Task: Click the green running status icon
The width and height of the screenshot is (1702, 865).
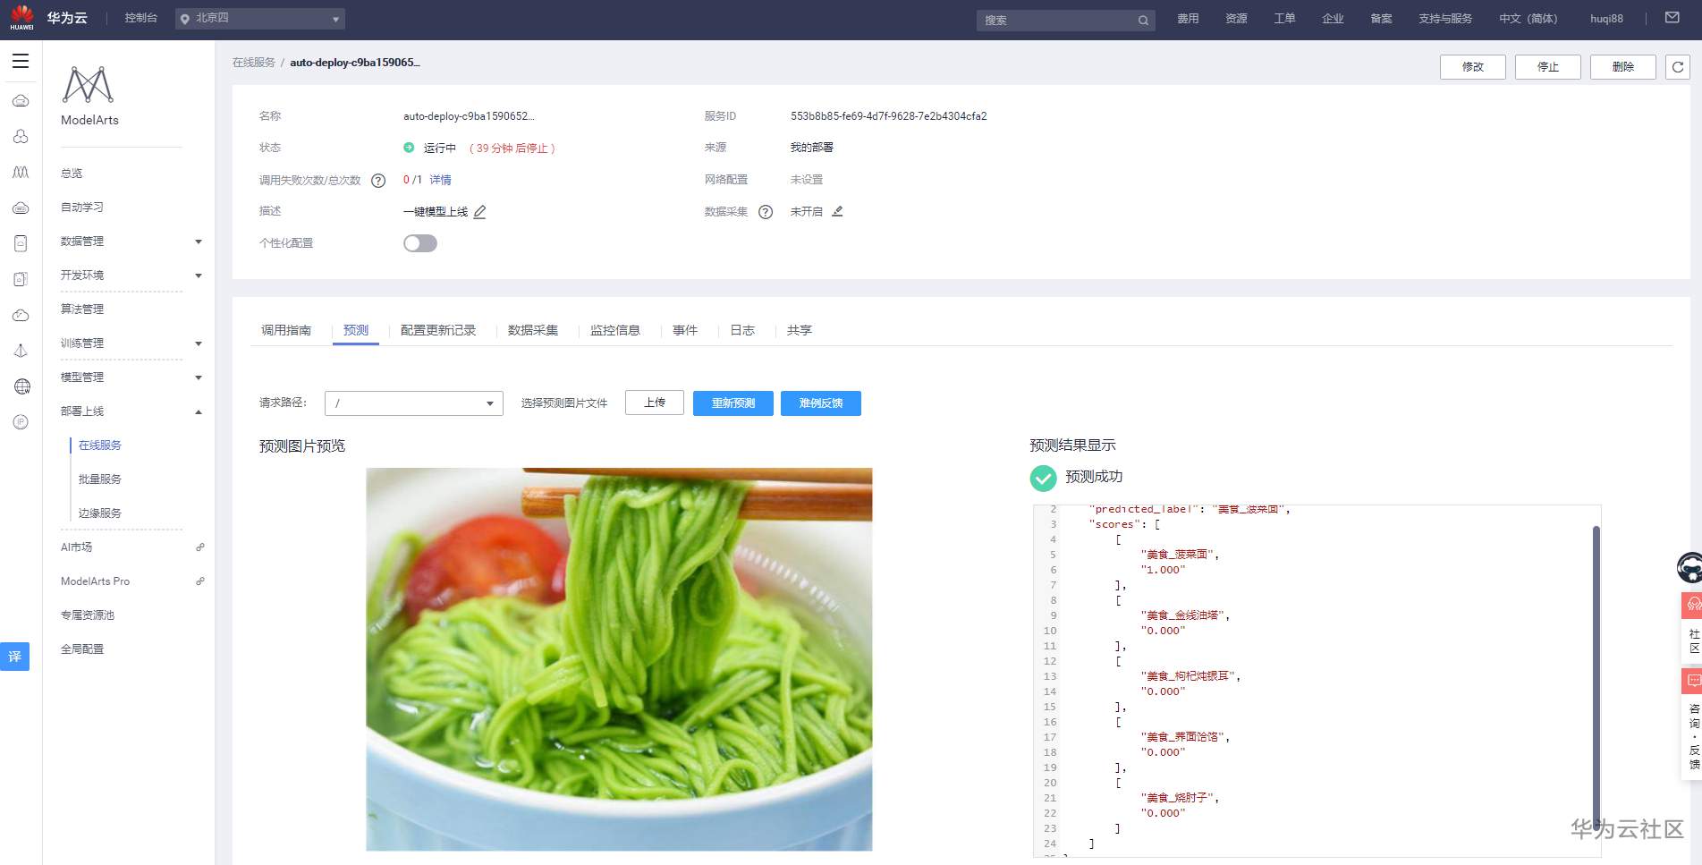Action: 409,148
